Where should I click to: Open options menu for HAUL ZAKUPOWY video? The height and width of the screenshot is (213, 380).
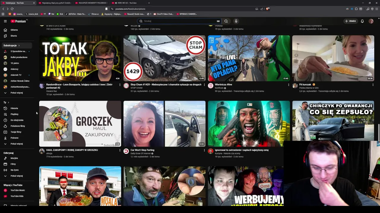120,150
